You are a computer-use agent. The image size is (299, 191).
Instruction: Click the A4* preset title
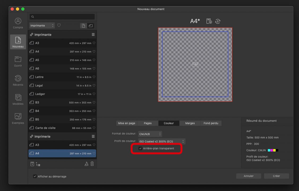(195, 21)
